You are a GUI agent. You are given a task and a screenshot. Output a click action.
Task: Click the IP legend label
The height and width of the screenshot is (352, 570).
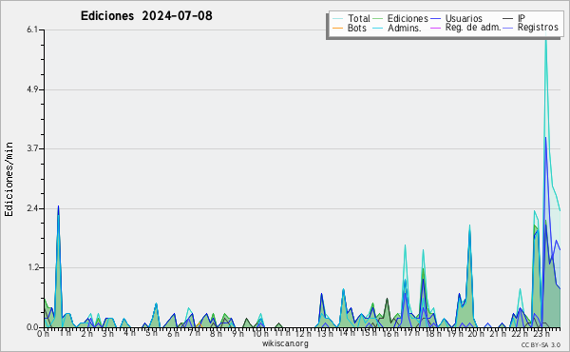click(x=522, y=18)
